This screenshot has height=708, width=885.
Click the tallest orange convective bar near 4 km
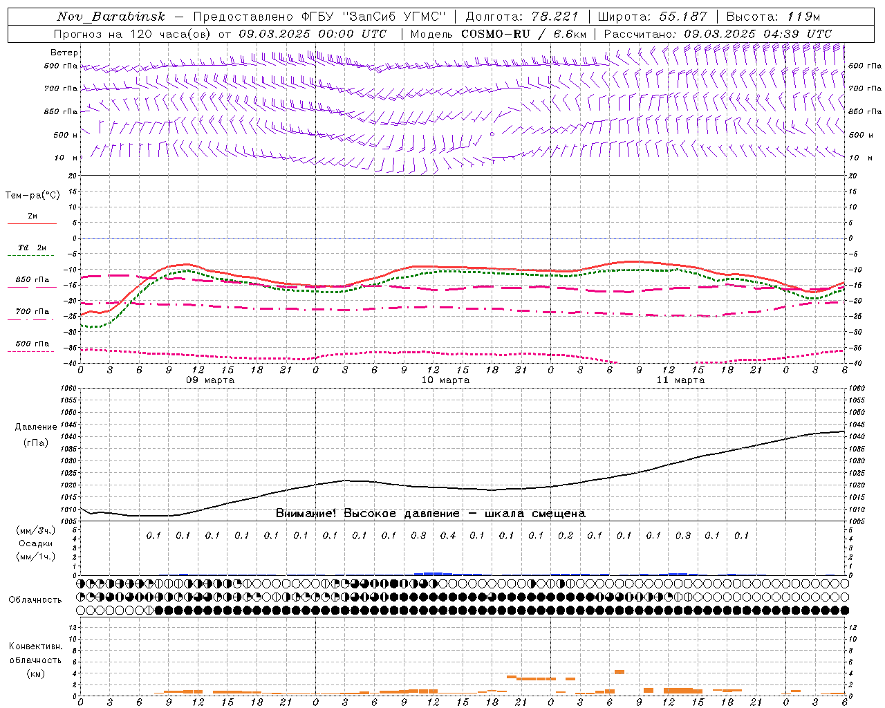click(x=619, y=671)
